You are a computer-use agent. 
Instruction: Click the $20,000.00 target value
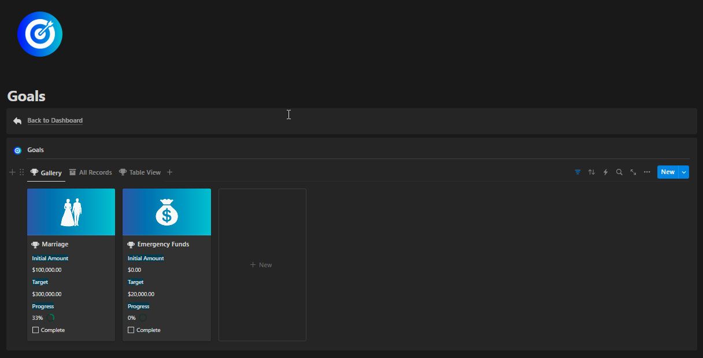pos(141,294)
